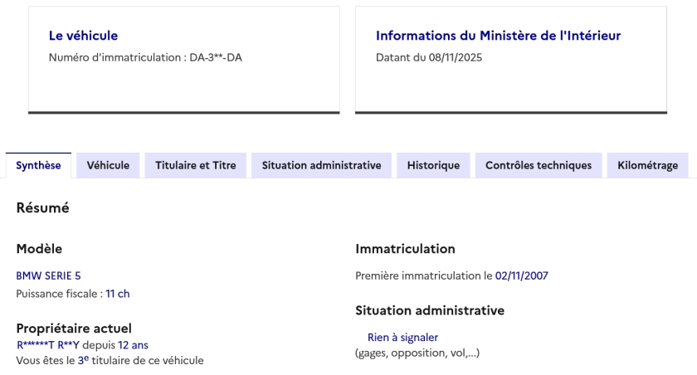This screenshot has height=375, width=697.
Task: Click the 12 ans ownership duration
Action: [133, 344]
